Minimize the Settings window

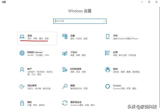(x=142, y=2)
